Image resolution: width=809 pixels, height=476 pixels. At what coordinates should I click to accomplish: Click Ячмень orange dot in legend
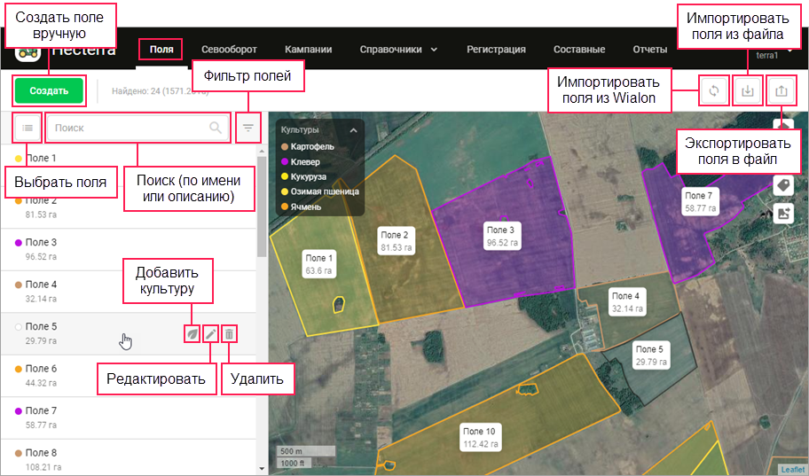(284, 207)
